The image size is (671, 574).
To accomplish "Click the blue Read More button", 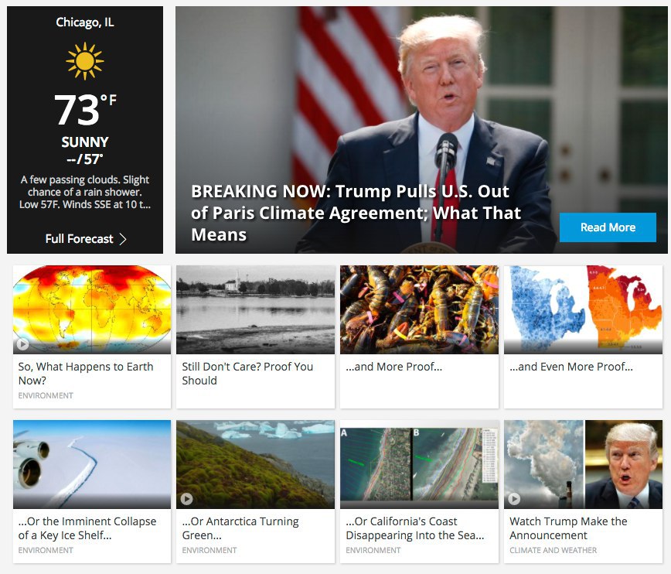I will (x=608, y=227).
